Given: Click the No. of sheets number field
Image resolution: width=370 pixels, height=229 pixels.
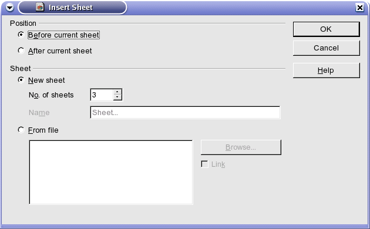Looking at the screenshot, I should pyautogui.click(x=102, y=95).
